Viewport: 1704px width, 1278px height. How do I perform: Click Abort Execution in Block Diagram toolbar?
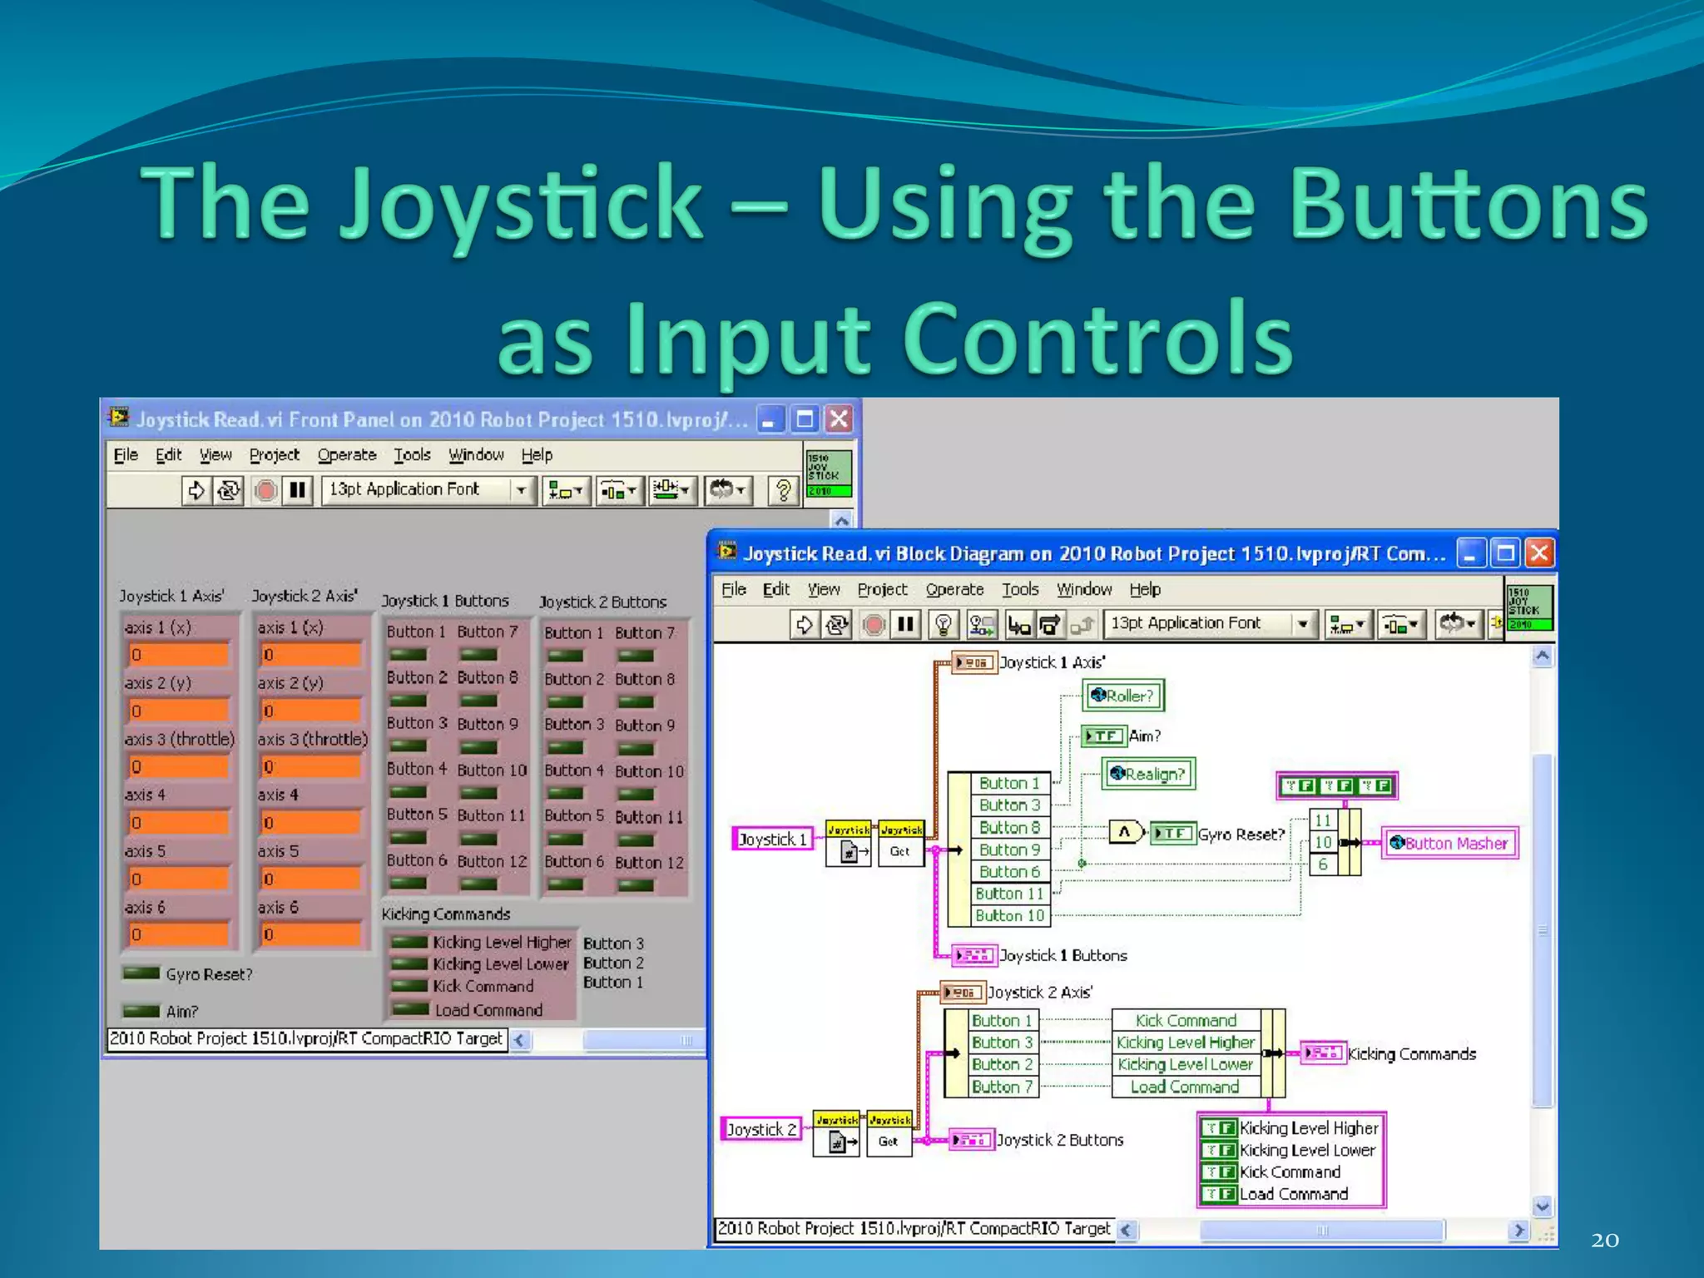pyautogui.click(x=874, y=624)
